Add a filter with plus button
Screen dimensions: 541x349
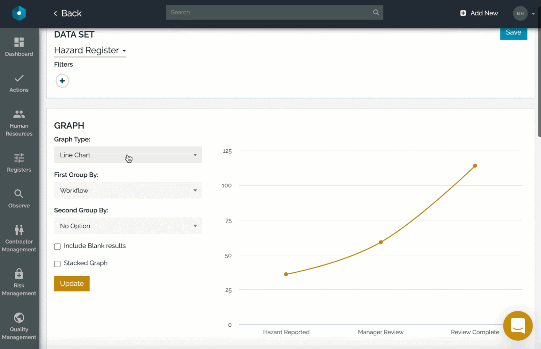tap(62, 81)
